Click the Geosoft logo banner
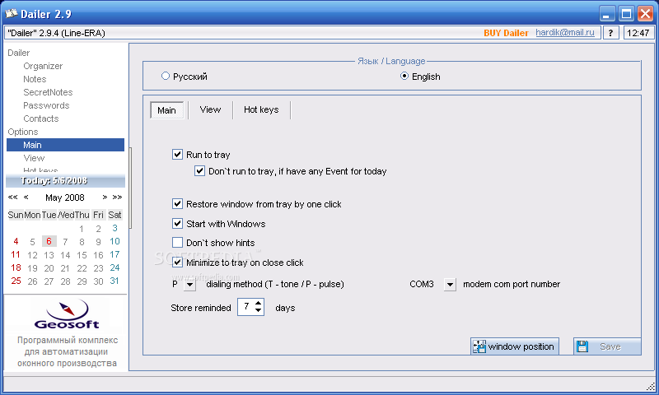The height and width of the screenshot is (395, 659). (67, 314)
